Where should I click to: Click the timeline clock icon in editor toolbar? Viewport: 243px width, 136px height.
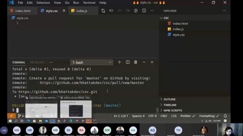tap(136, 11)
